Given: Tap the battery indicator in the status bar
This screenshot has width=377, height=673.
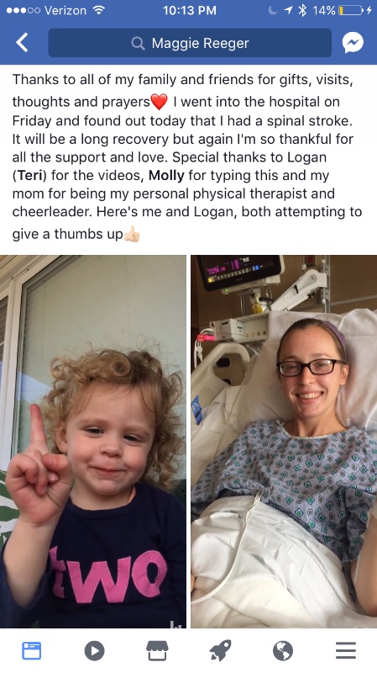Looking at the screenshot, I should [350, 10].
